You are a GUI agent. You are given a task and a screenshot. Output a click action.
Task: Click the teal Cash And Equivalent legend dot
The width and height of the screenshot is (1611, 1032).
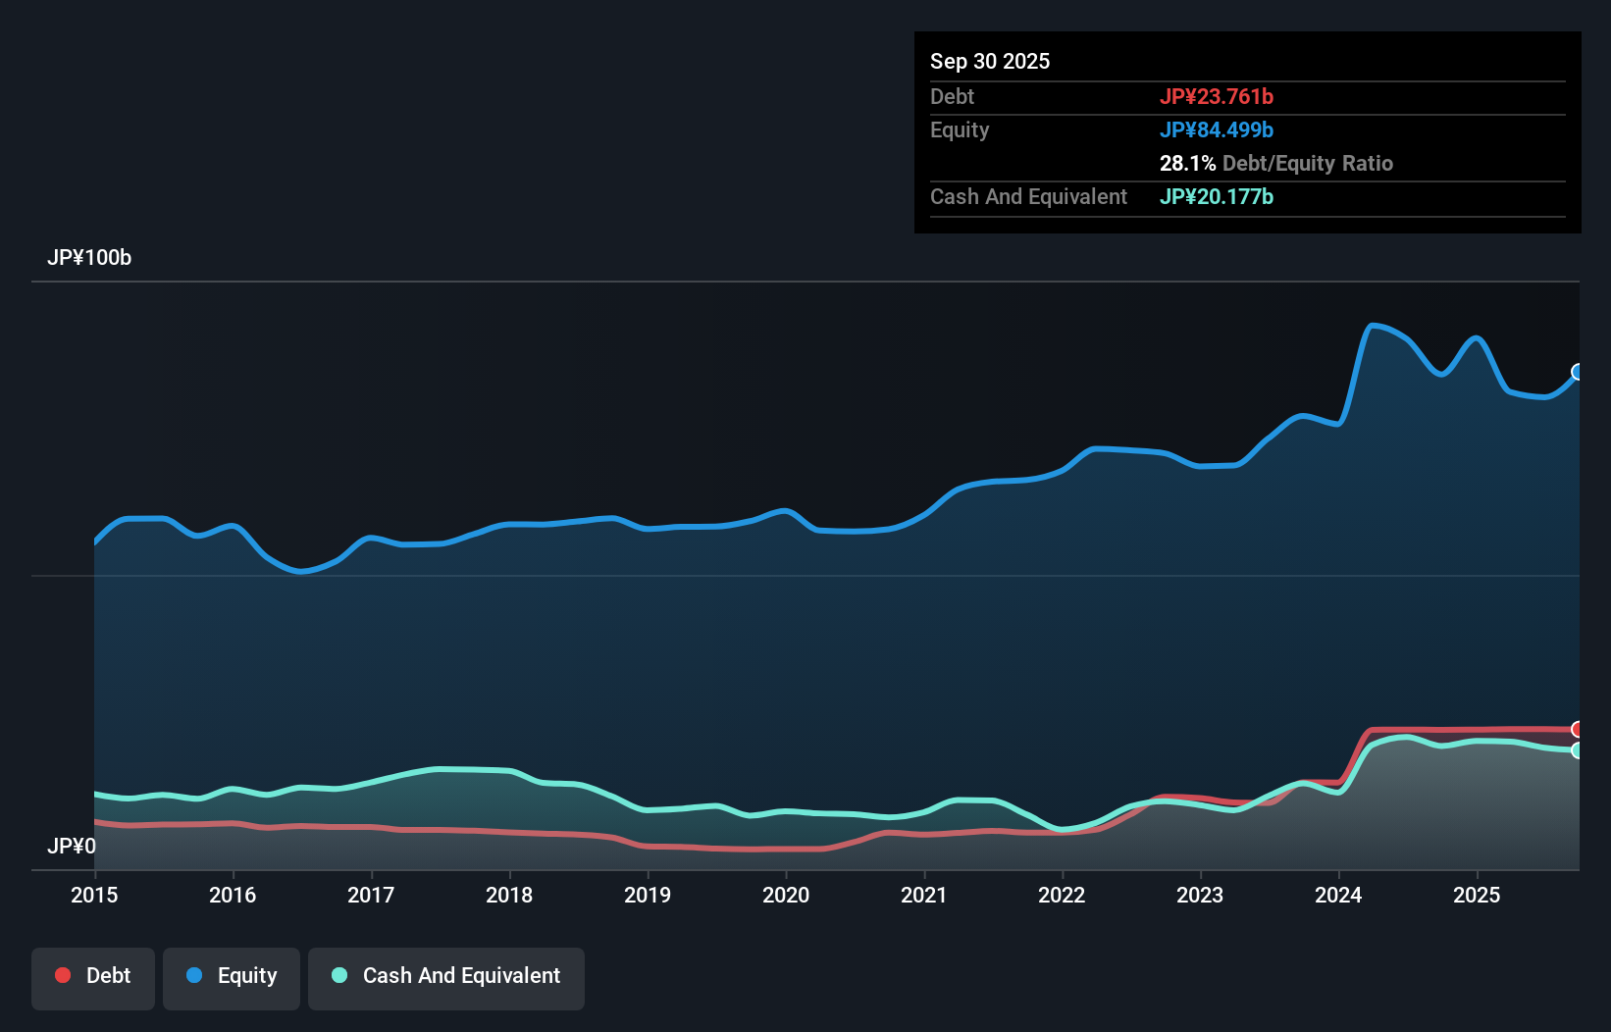(338, 976)
